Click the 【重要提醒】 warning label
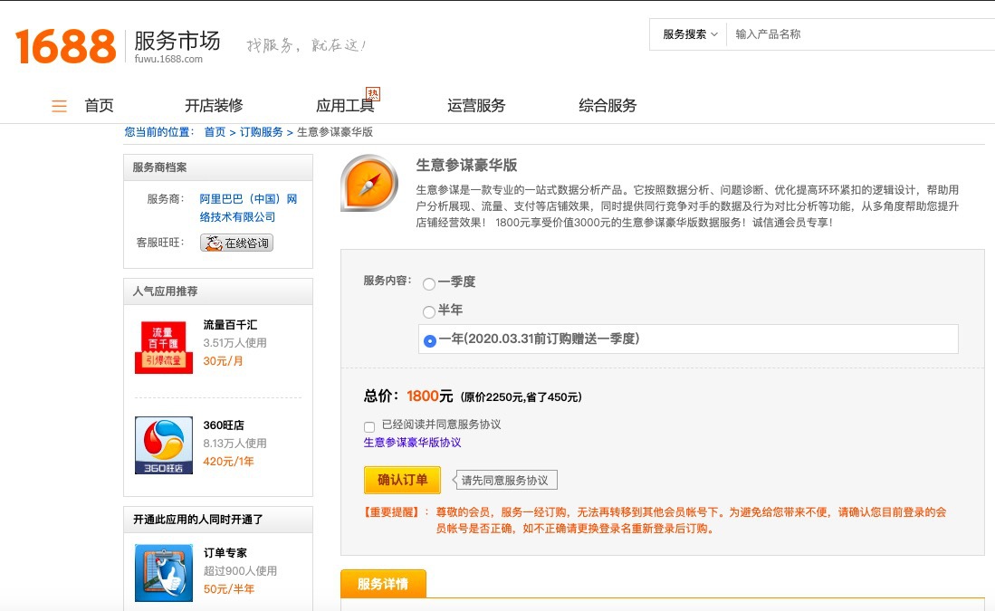 coord(391,512)
